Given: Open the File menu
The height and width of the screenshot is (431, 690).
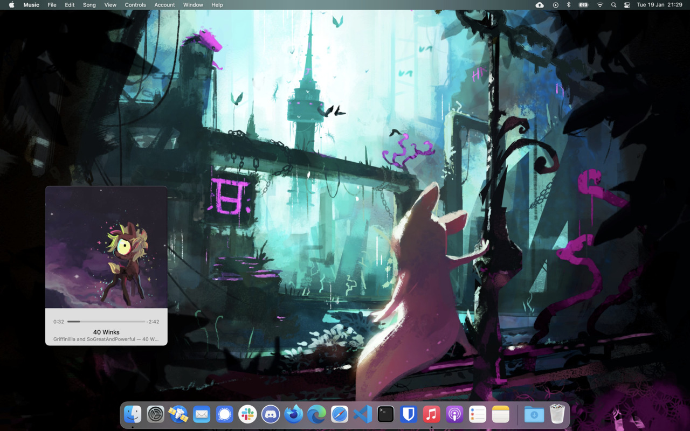Looking at the screenshot, I should point(52,5).
